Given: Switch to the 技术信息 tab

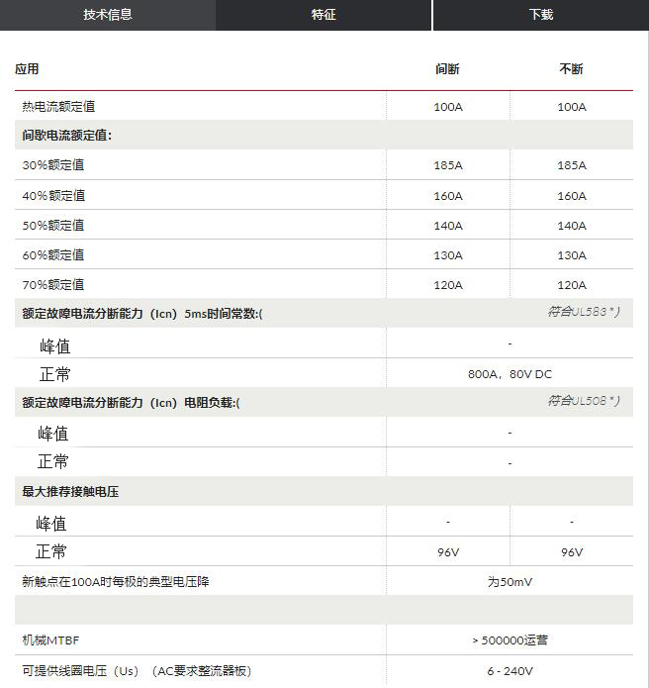Looking at the screenshot, I should (x=107, y=15).
